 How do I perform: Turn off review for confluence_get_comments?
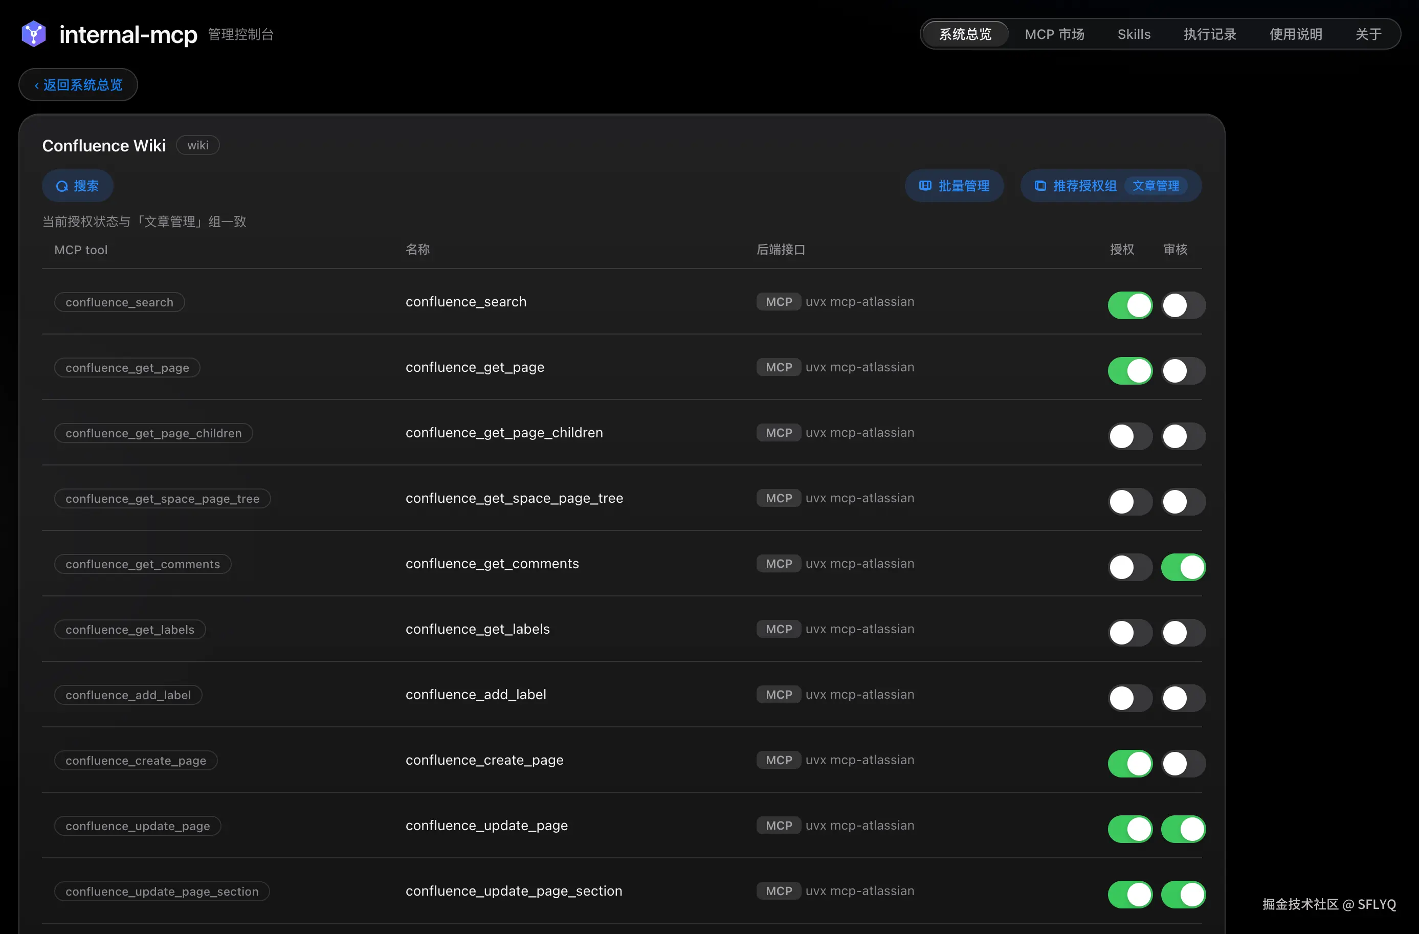pyautogui.click(x=1183, y=567)
